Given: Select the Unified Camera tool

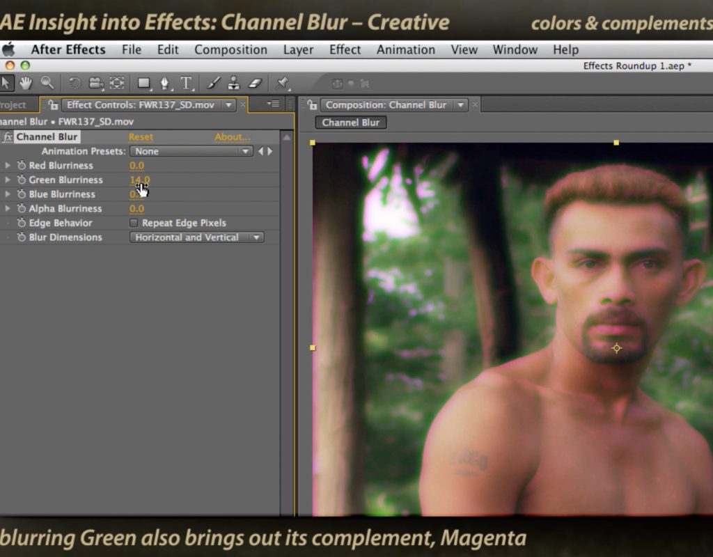Looking at the screenshot, I should coord(96,84).
